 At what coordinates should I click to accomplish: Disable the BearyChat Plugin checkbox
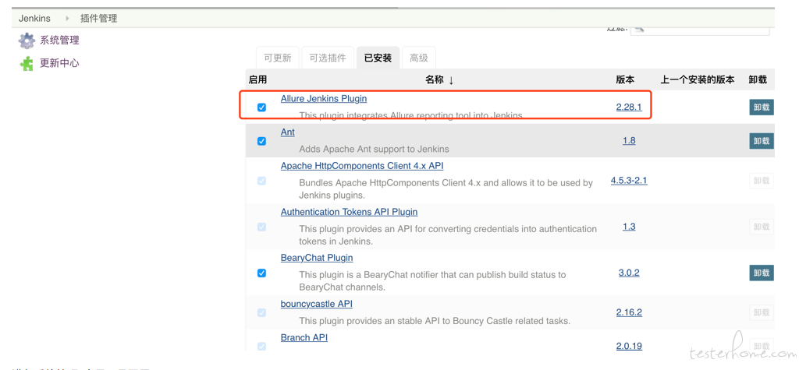pyautogui.click(x=262, y=273)
